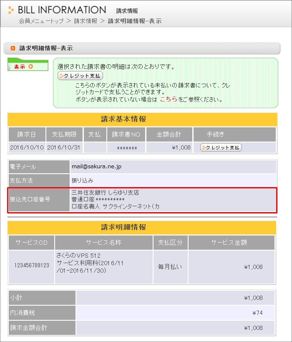
Task: Click the 金額合計 column header
Action: click(169, 134)
